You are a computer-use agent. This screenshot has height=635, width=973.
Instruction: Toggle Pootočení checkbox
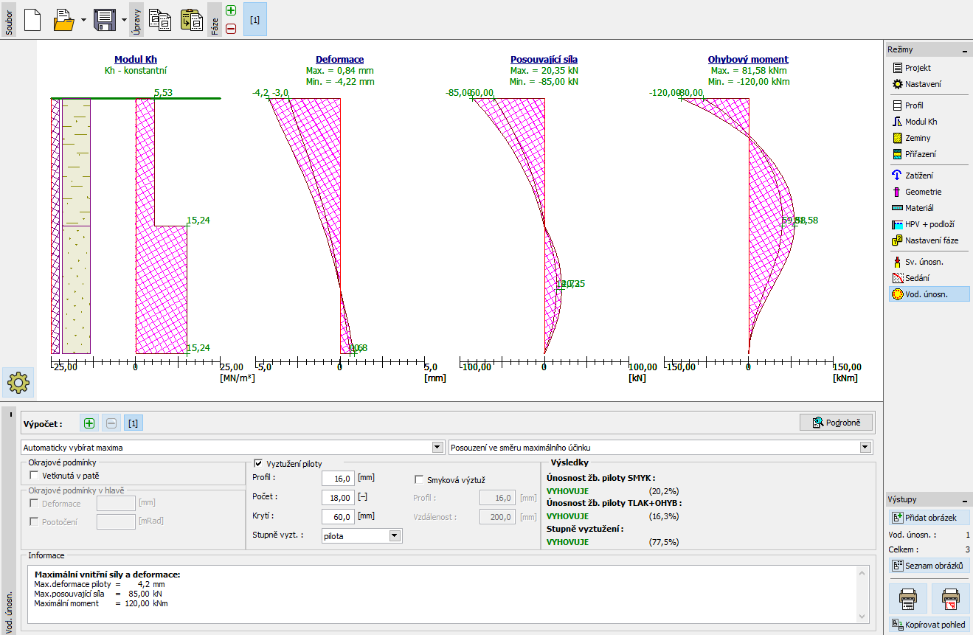click(34, 521)
